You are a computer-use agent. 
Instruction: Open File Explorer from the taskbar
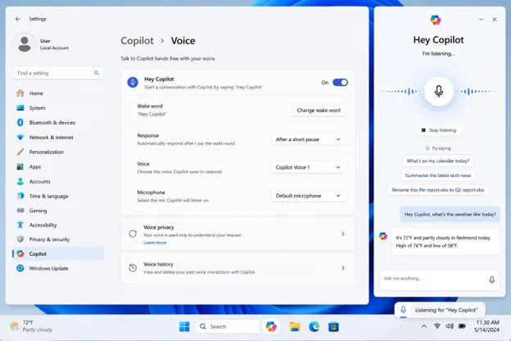(295, 326)
